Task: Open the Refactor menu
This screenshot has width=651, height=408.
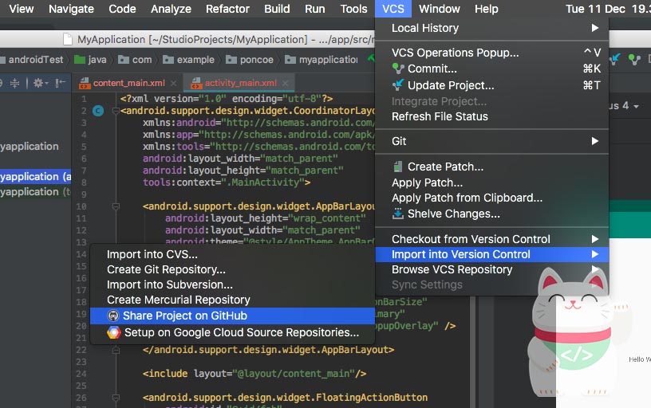Action: (228, 9)
